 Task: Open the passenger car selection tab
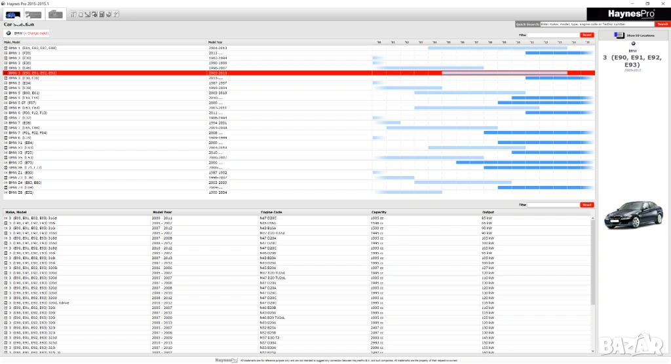12,14
